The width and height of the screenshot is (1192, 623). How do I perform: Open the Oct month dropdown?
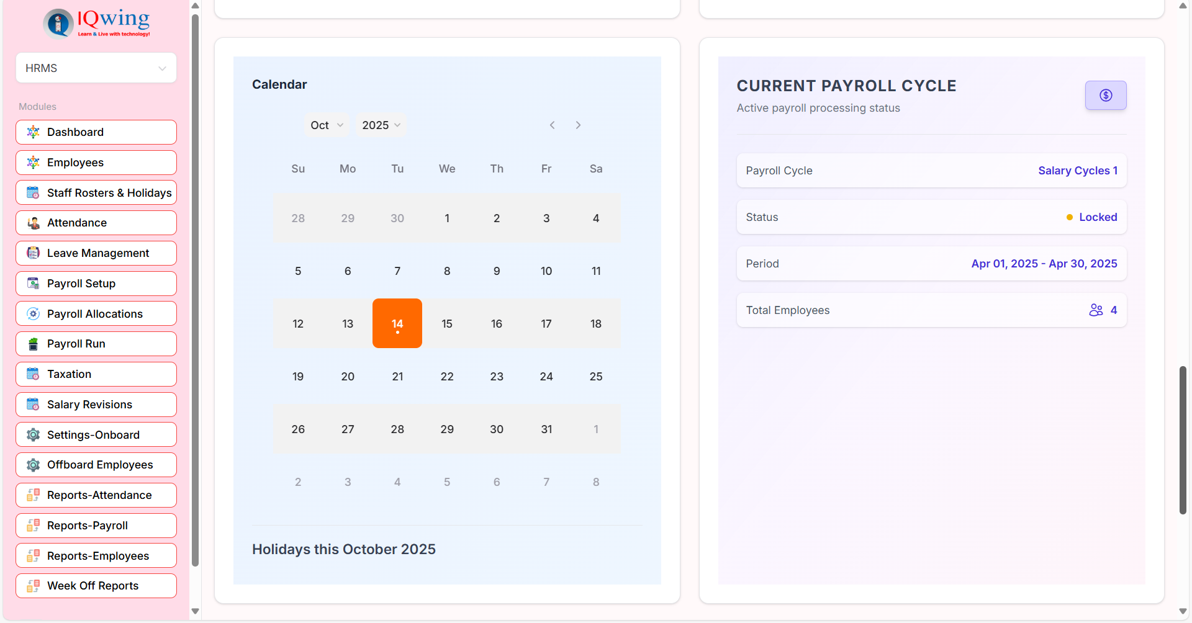(x=327, y=125)
